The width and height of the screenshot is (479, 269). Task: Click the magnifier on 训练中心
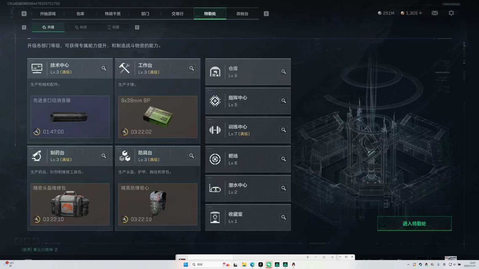point(283,130)
